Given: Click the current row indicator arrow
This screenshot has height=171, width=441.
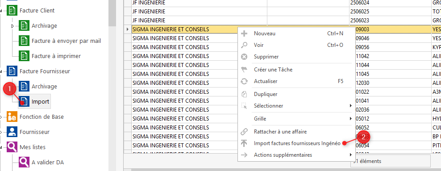Looking at the screenshot, I should click(127, 29).
